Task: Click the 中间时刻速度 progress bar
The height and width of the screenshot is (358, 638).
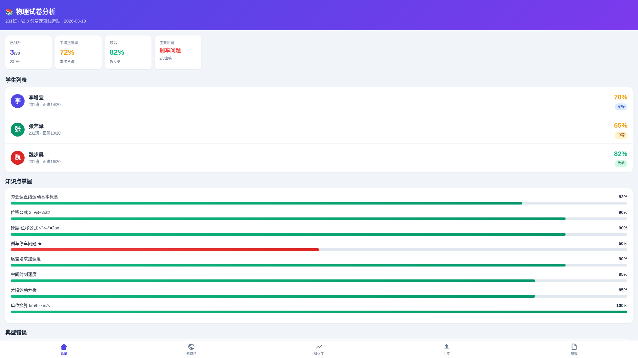Action: click(319, 281)
